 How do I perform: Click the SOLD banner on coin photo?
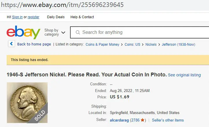tap(40, 115)
